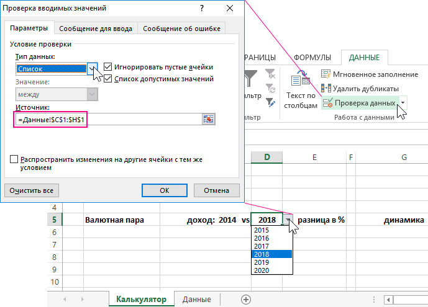This screenshot has width=428, height=307.
Task: Open the 'Данные' sheet tab
Action: [x=196, y=300]
